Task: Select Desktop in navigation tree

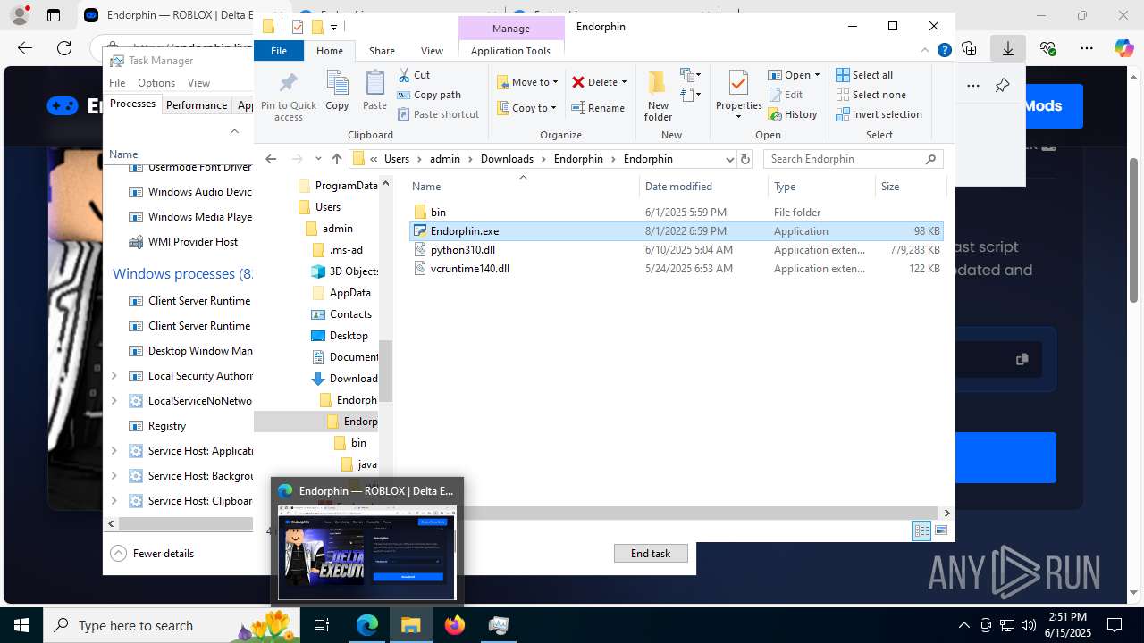Action: click(x=340, y=336)
